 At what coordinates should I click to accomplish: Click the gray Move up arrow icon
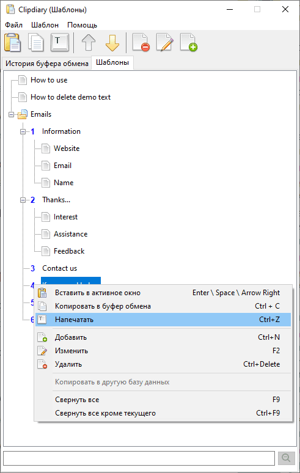[89, 43]
